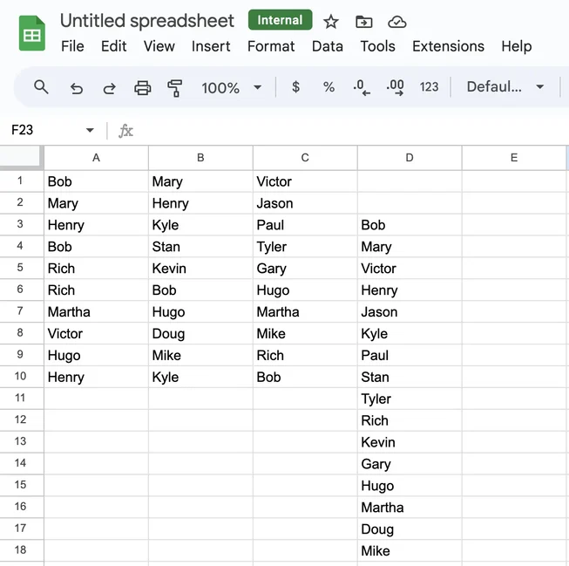This screenshot has height=566, width=569.
Task: Move spreadsheet to a folder
Action: click(364, 22)
